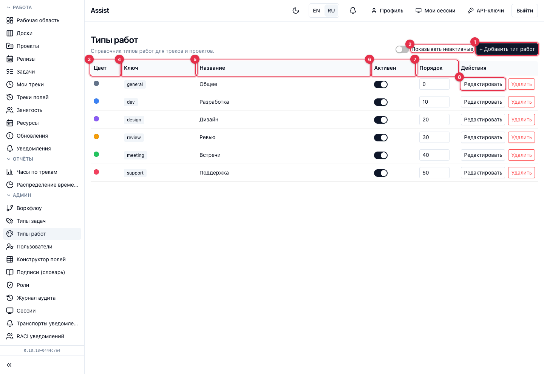544x374 pixels.
Task: Click the Мои треки clock icon
Action: tap(10, 84)
